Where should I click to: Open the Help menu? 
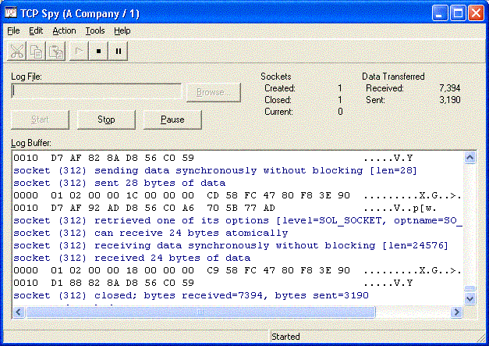point(122,30)
